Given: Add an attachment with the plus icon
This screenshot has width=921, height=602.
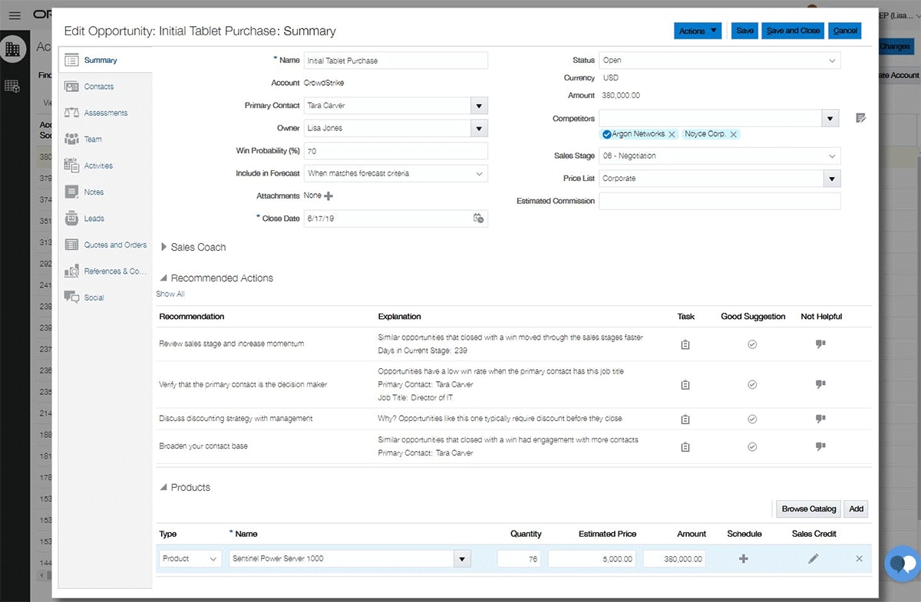Looking at the screenshot, I should point(329,196).
